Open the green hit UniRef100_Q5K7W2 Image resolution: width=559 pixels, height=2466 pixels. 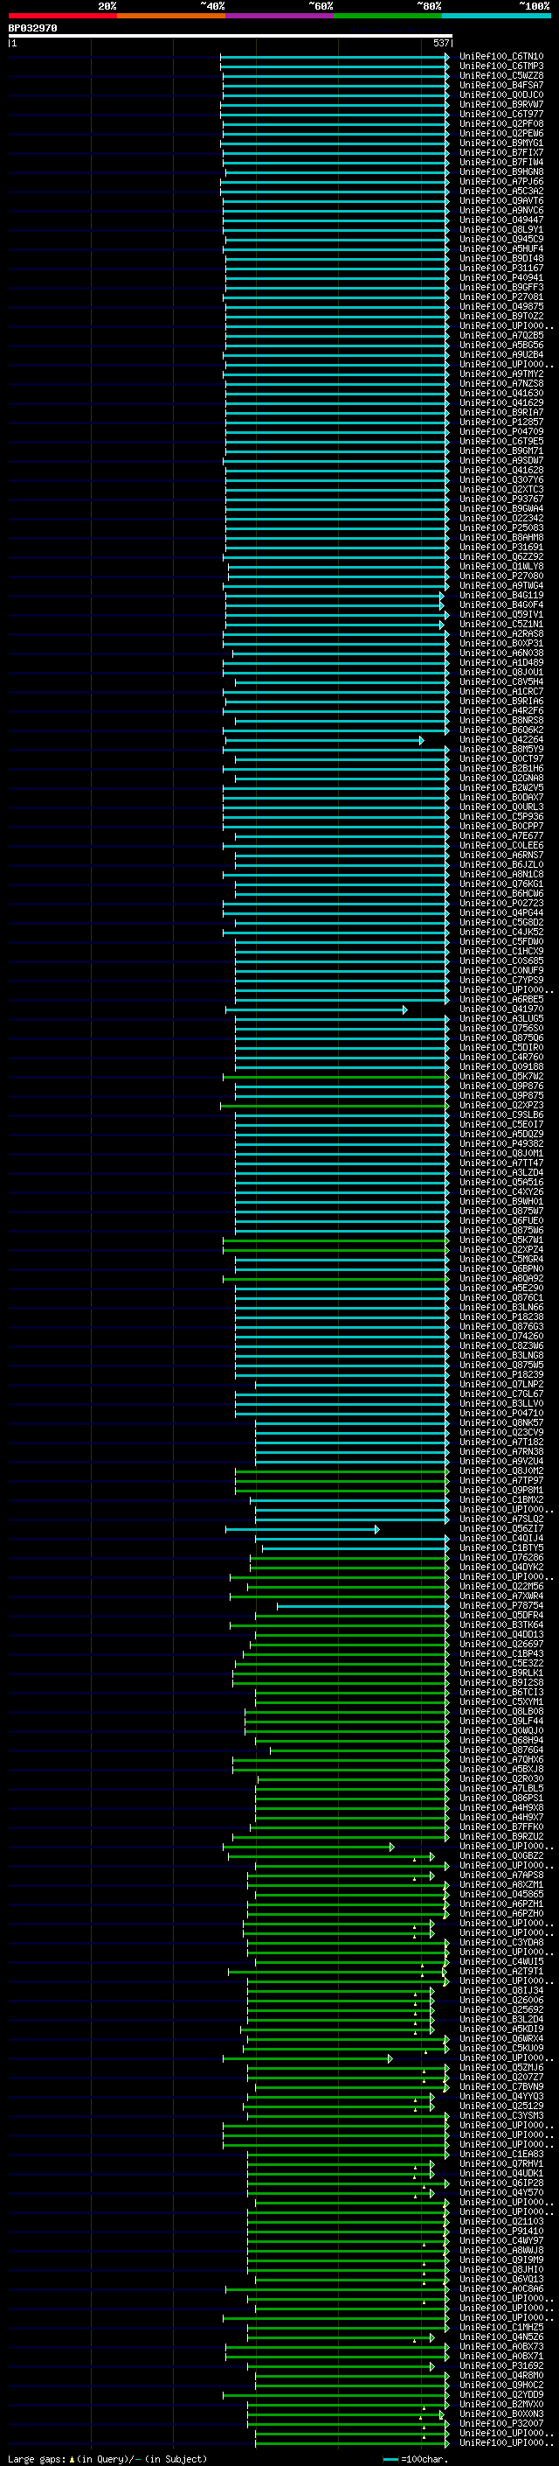click(x=501, y=1076)
